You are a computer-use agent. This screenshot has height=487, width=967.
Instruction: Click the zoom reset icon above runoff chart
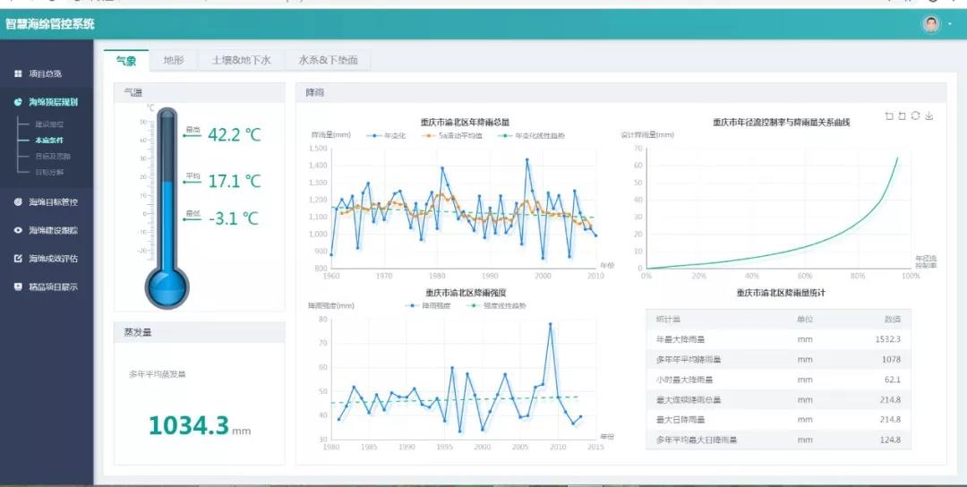click(x=903, y=115)
